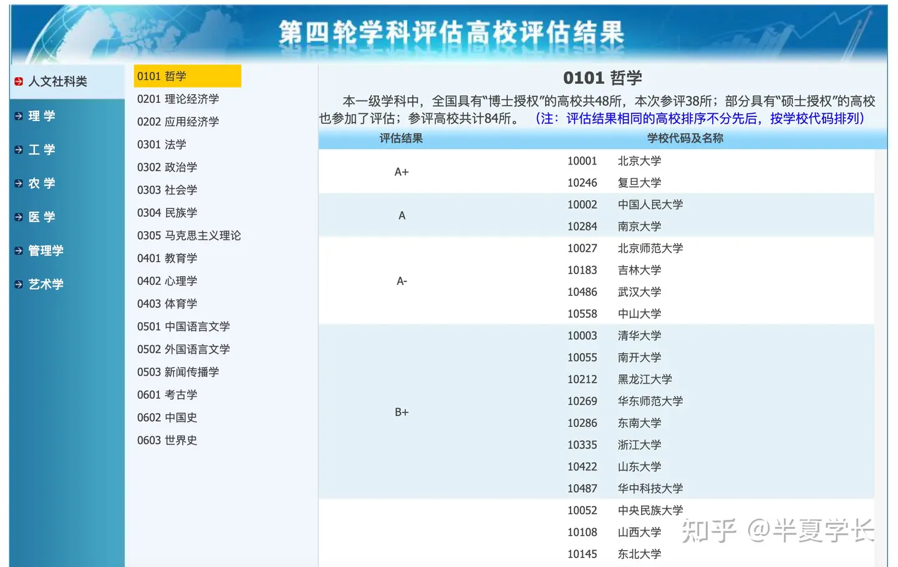Open 0301 法学 results

point(162,145)
